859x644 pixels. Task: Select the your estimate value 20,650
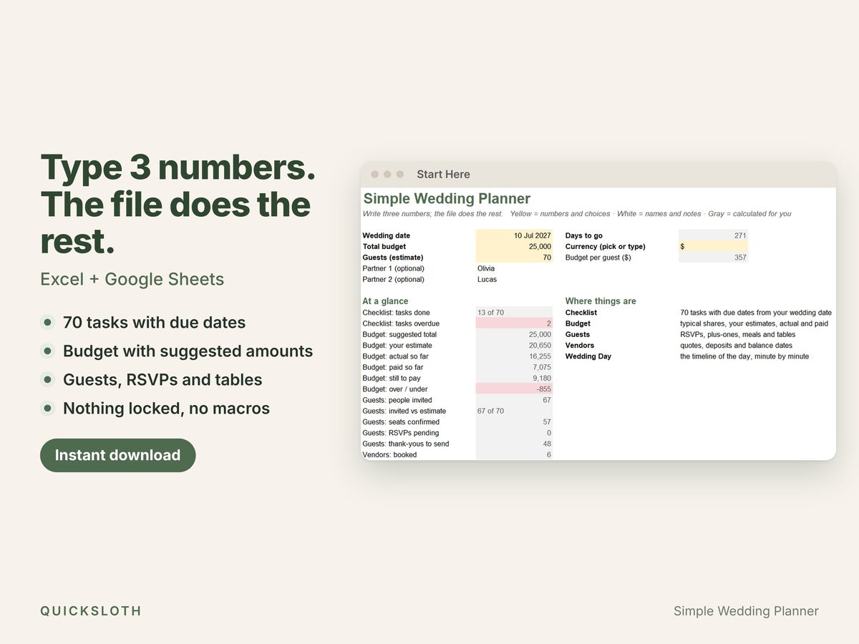pos(514,346)
